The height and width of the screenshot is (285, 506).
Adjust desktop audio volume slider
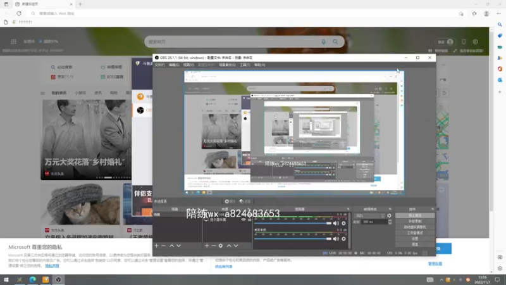293,239
